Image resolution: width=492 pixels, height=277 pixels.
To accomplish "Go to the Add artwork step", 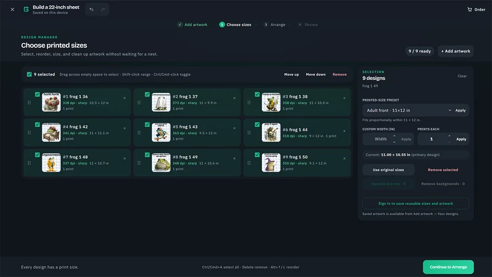I will 192,25.
